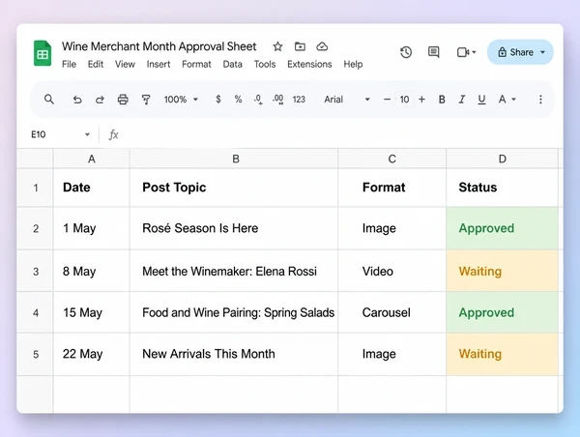Select the 'Video' format cell
This screenshot has width=580, height=437.
coord(392,272)
